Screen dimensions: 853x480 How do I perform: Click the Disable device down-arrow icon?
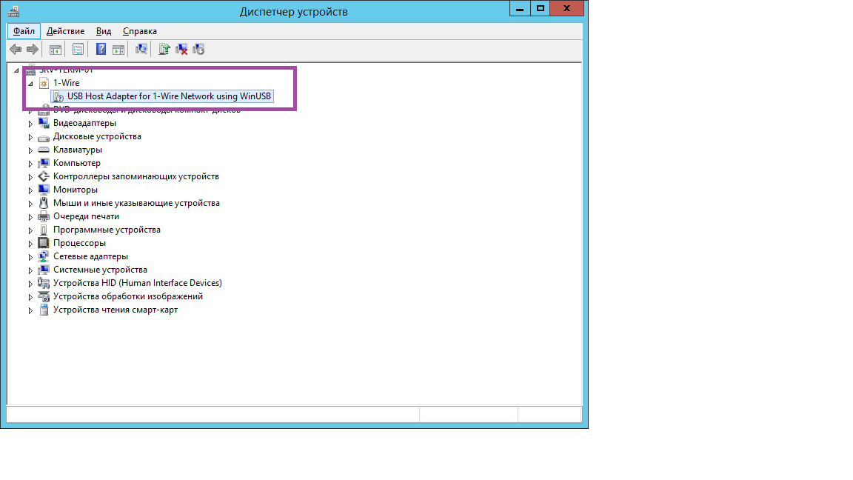[198, 50]
